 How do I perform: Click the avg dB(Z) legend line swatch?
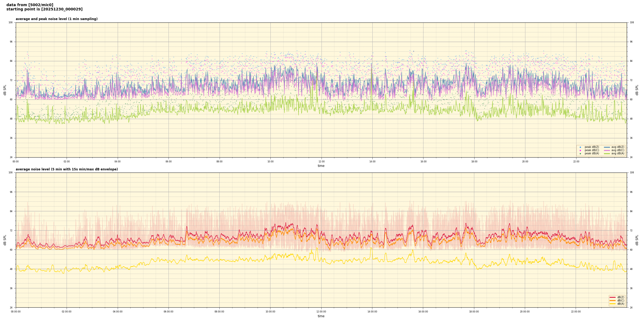[607, 147]
